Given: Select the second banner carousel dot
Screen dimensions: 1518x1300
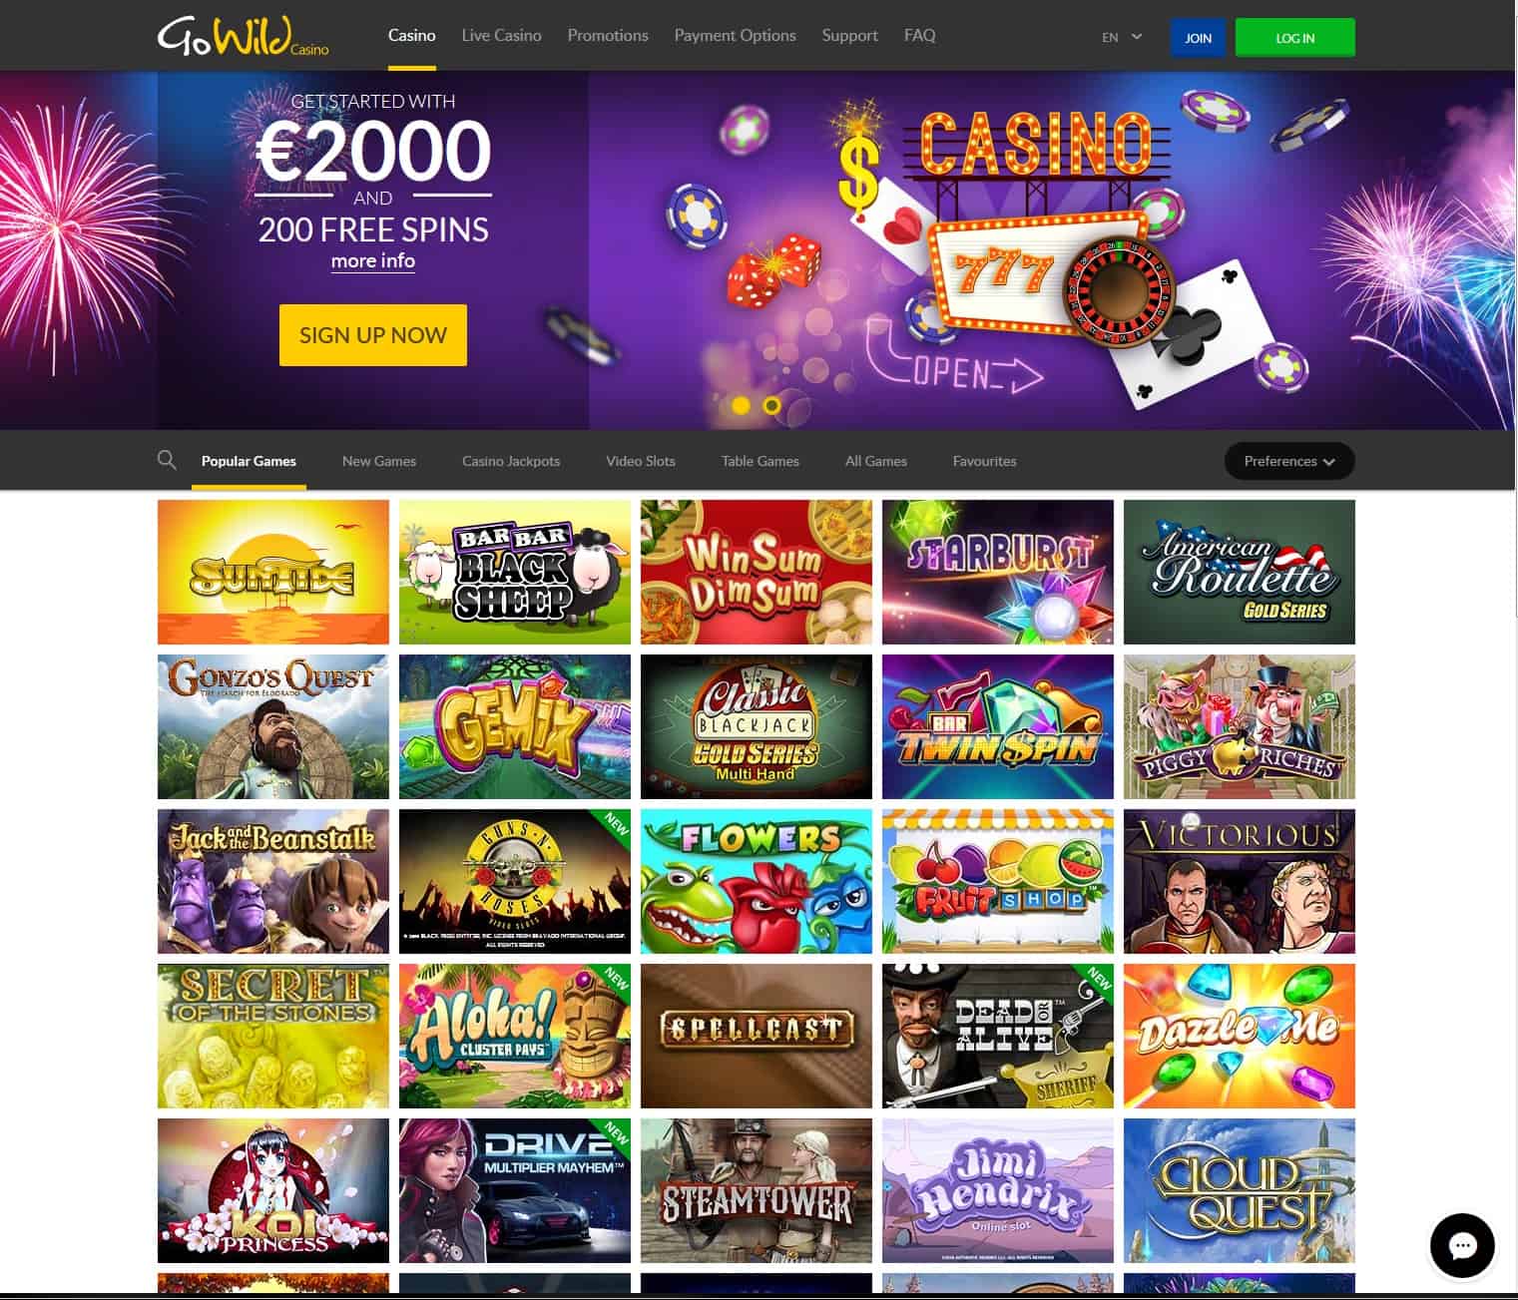Looking at the screenshot, I should (771, 405).
